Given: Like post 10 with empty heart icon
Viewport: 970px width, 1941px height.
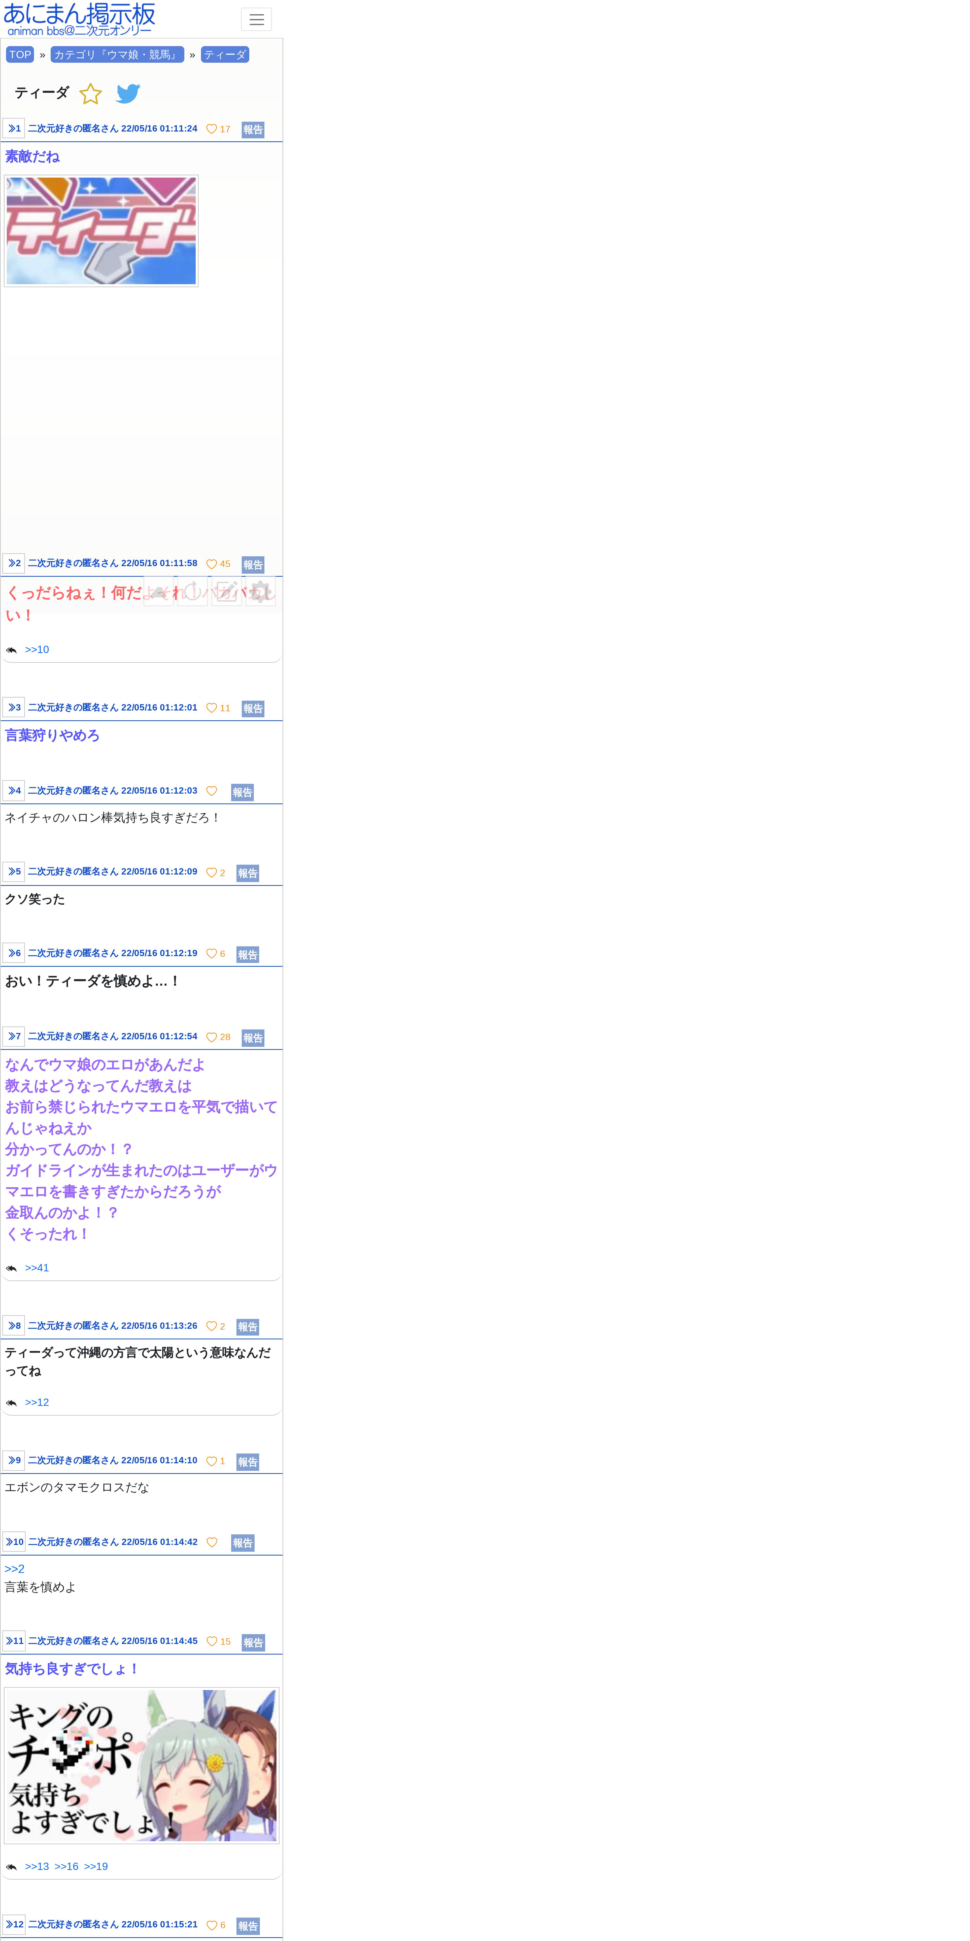Looking at the screenshot, I should [212, 1542].
